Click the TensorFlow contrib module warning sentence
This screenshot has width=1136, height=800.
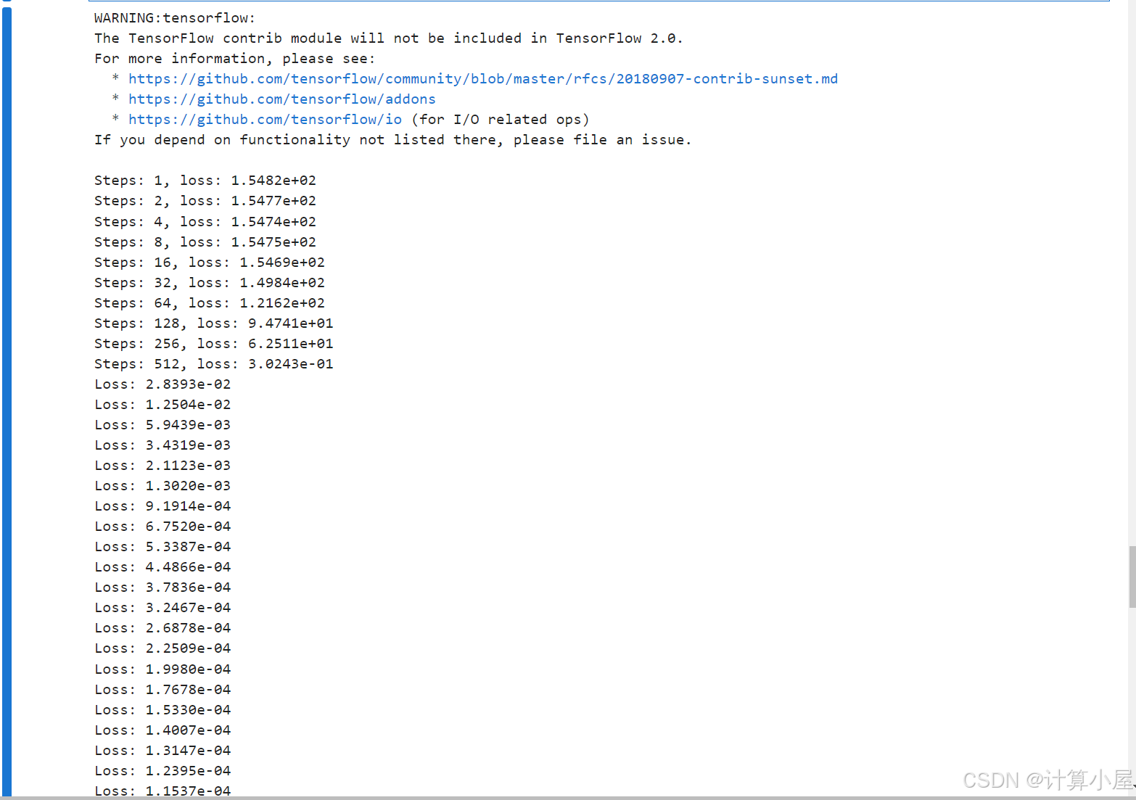[x=389, y=38]
